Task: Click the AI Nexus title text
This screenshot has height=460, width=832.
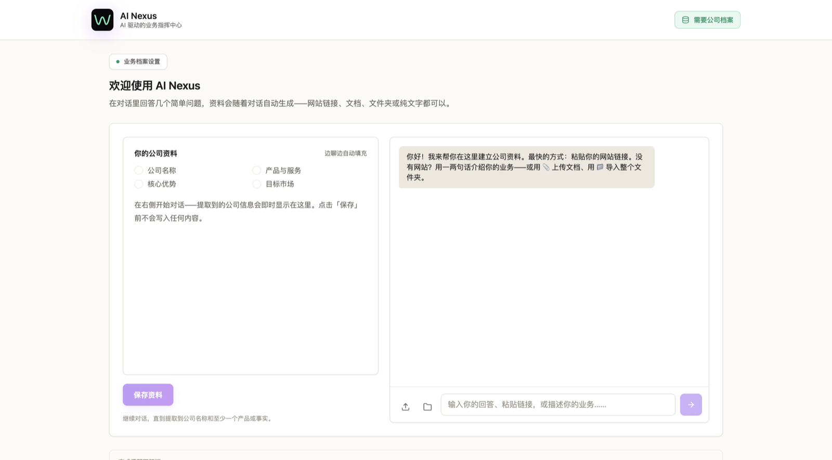Action: click(x=138, y=16)
